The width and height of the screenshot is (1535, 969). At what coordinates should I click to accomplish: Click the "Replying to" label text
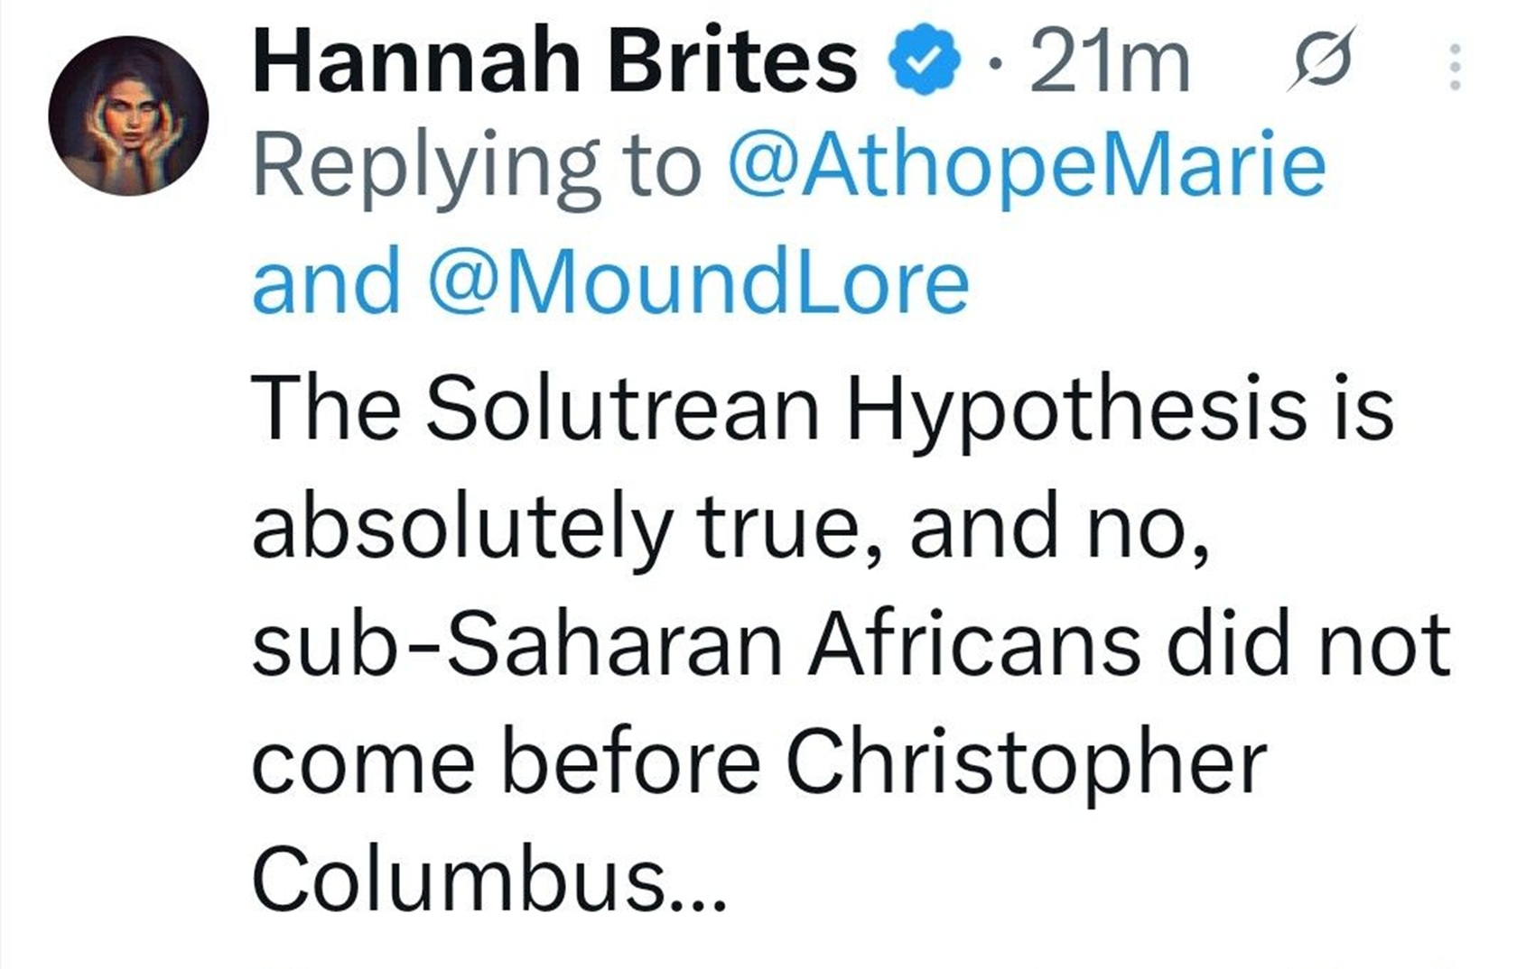477,167
